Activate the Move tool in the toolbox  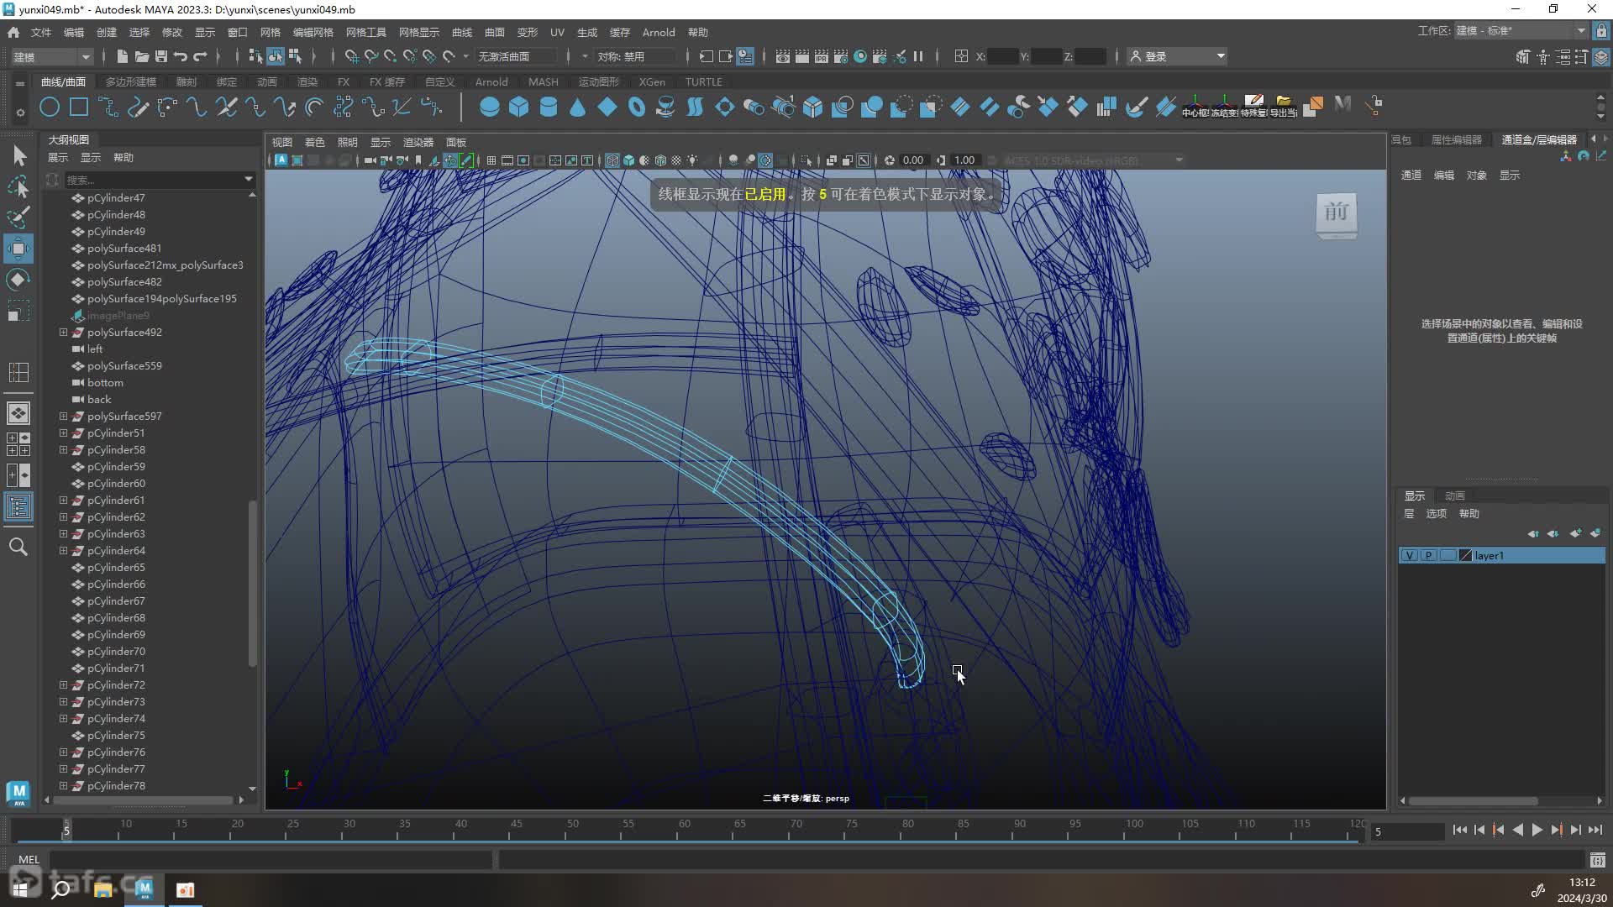(18, 249)
